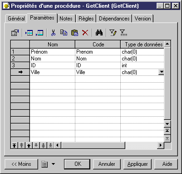
Task: Click the Customize Columns and Filter icon
Action: (113, 33)
